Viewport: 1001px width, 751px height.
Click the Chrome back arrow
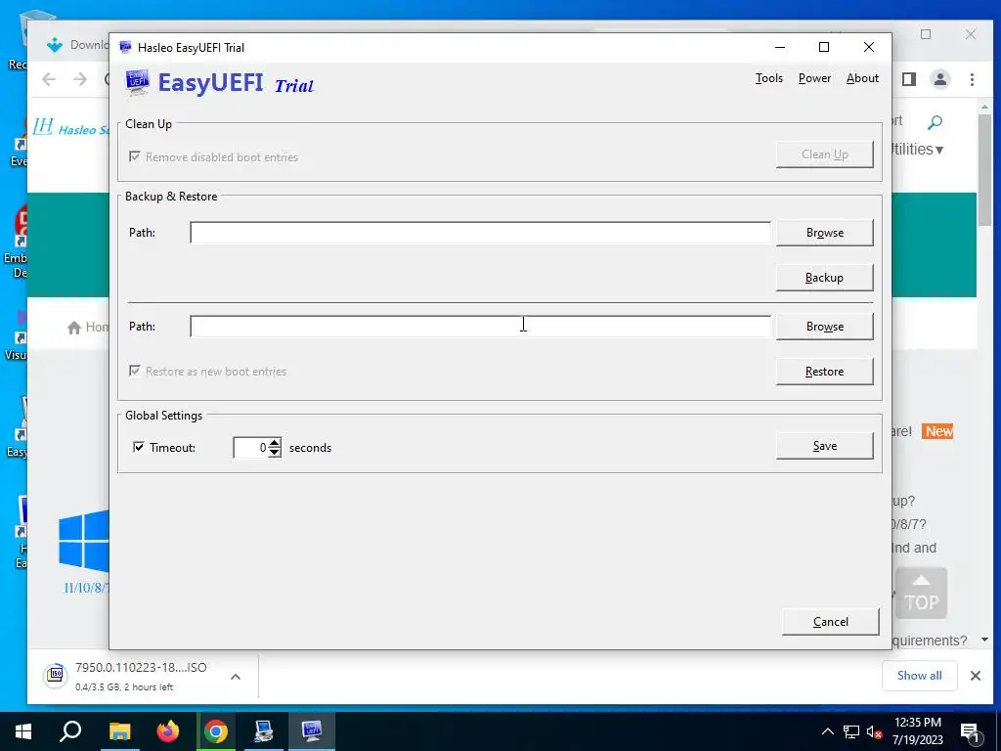[49, 79]
